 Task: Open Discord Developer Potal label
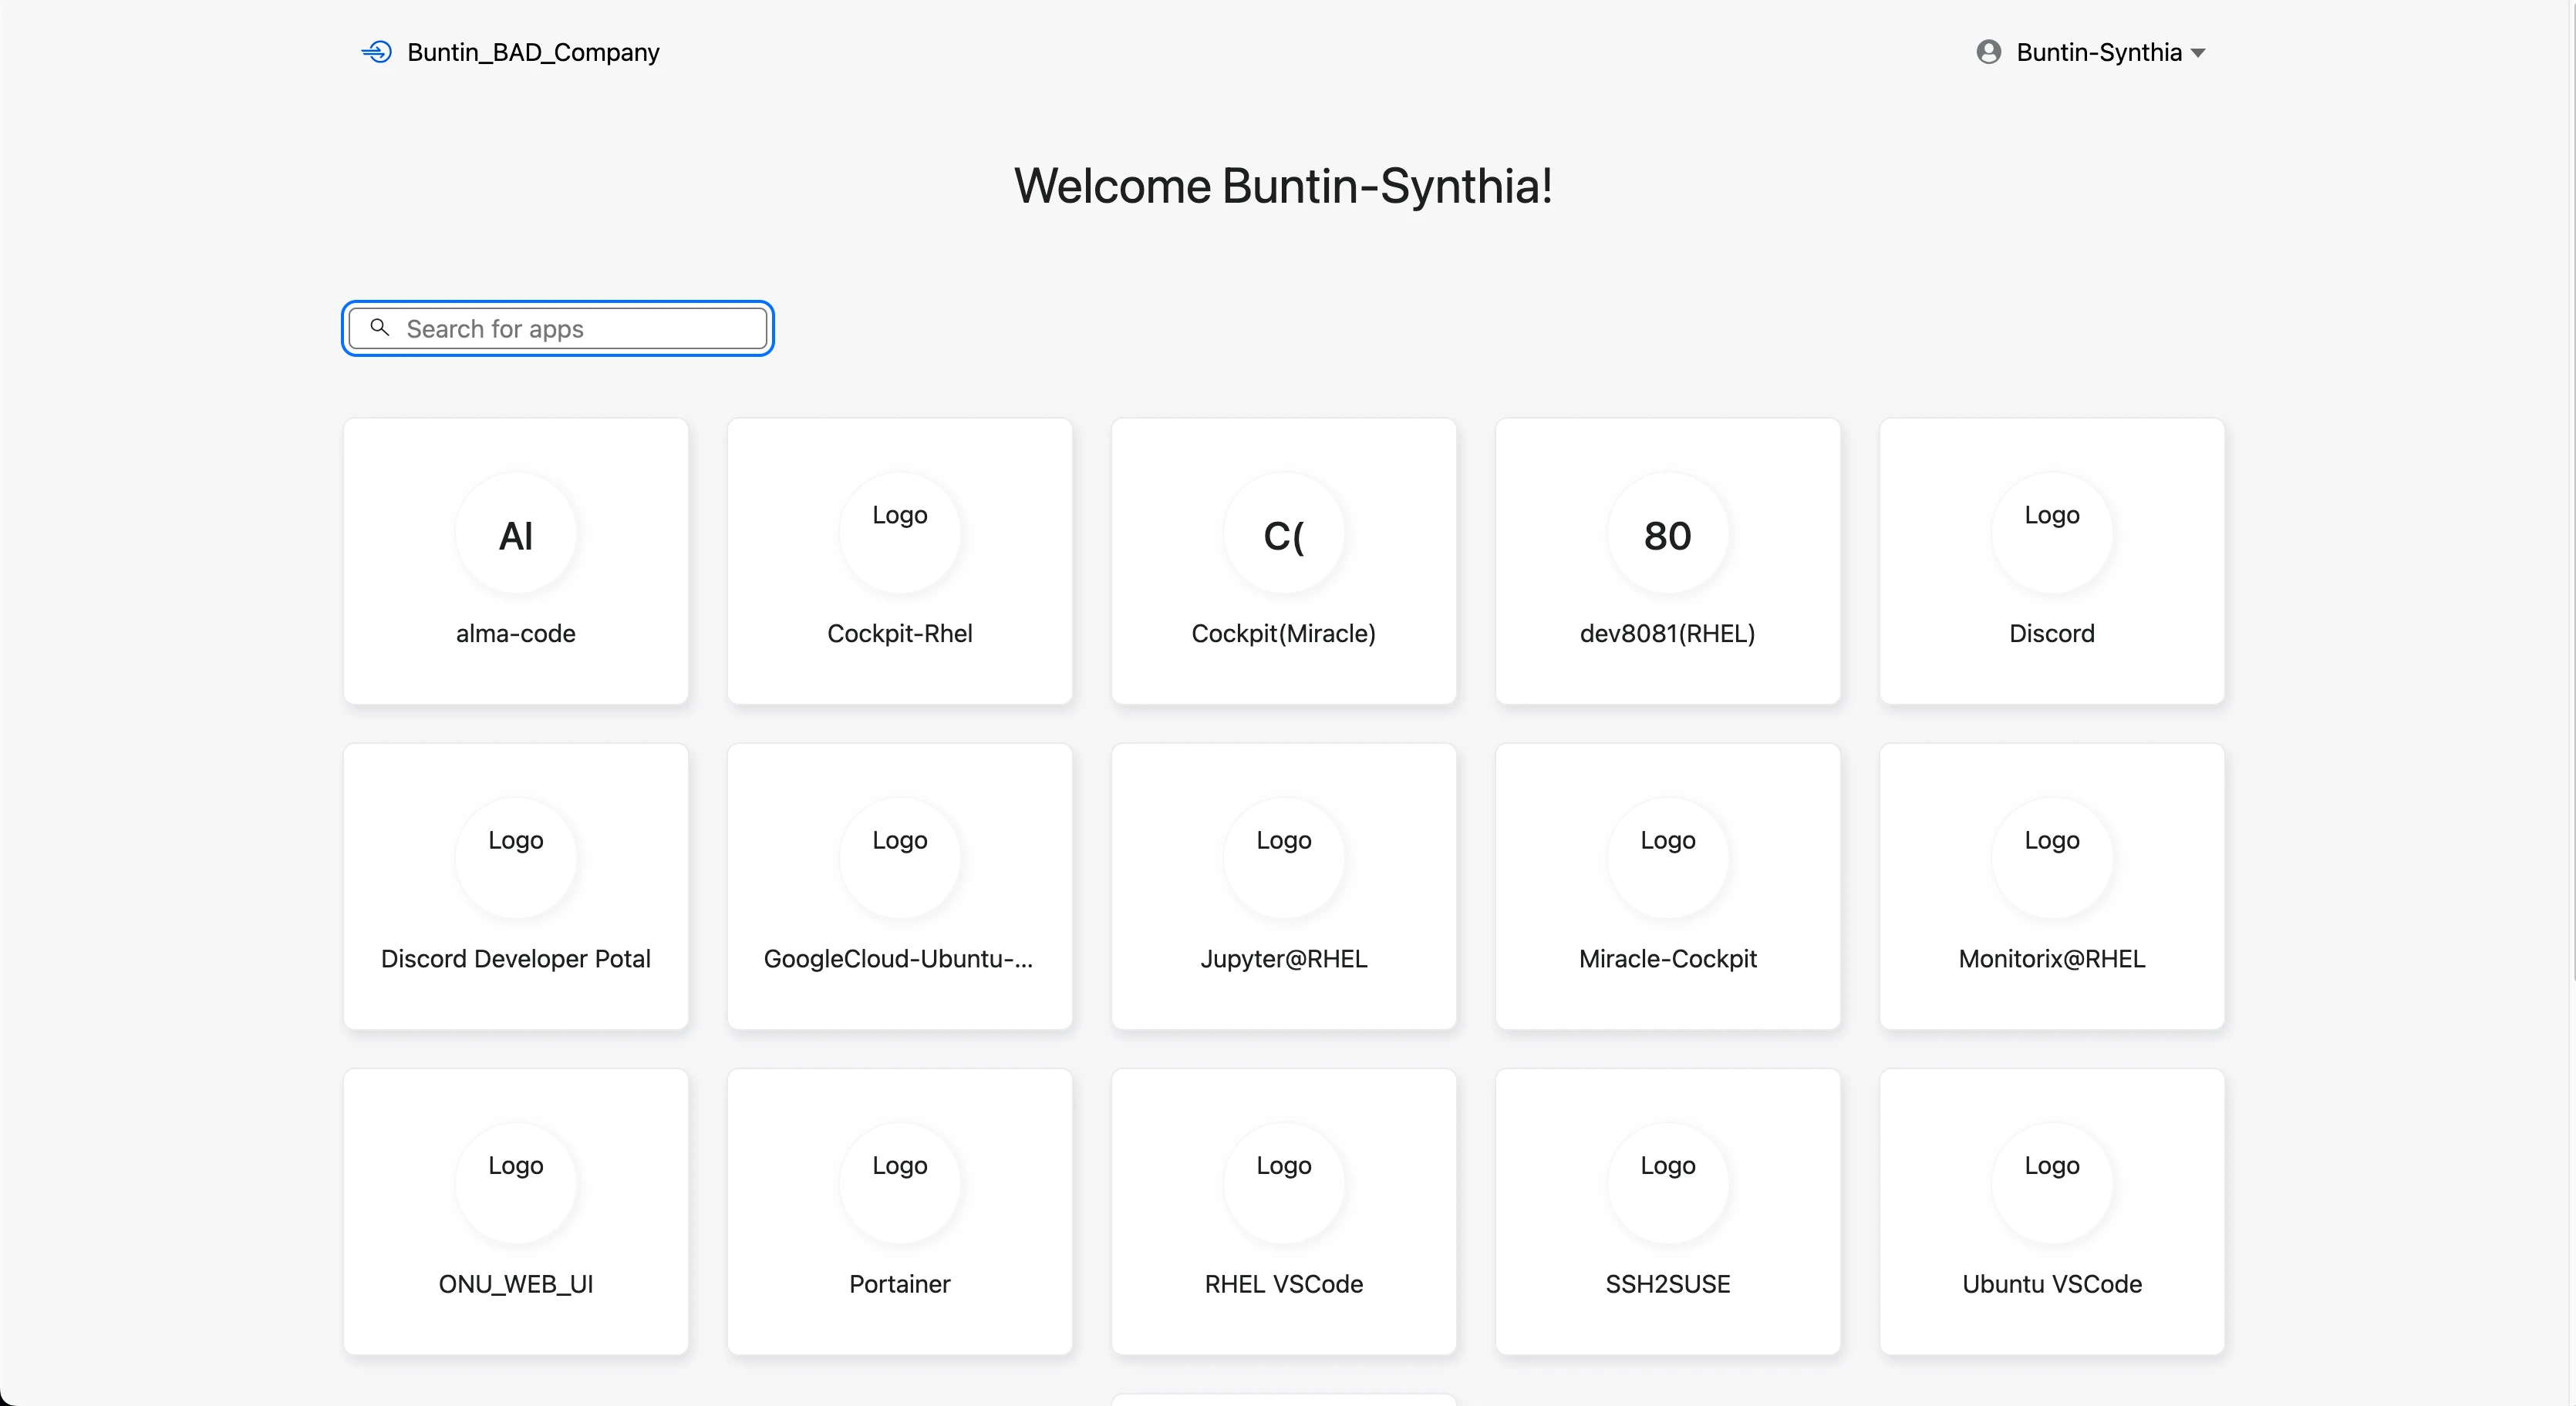[516, 958]
